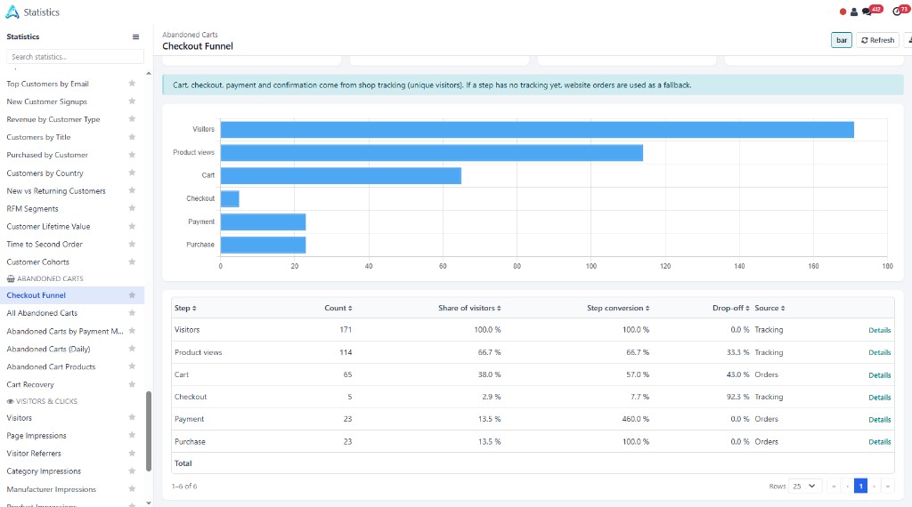Open Details for Visitors row
The width and height of the screenshot is (912, 507).
(879, 330)
